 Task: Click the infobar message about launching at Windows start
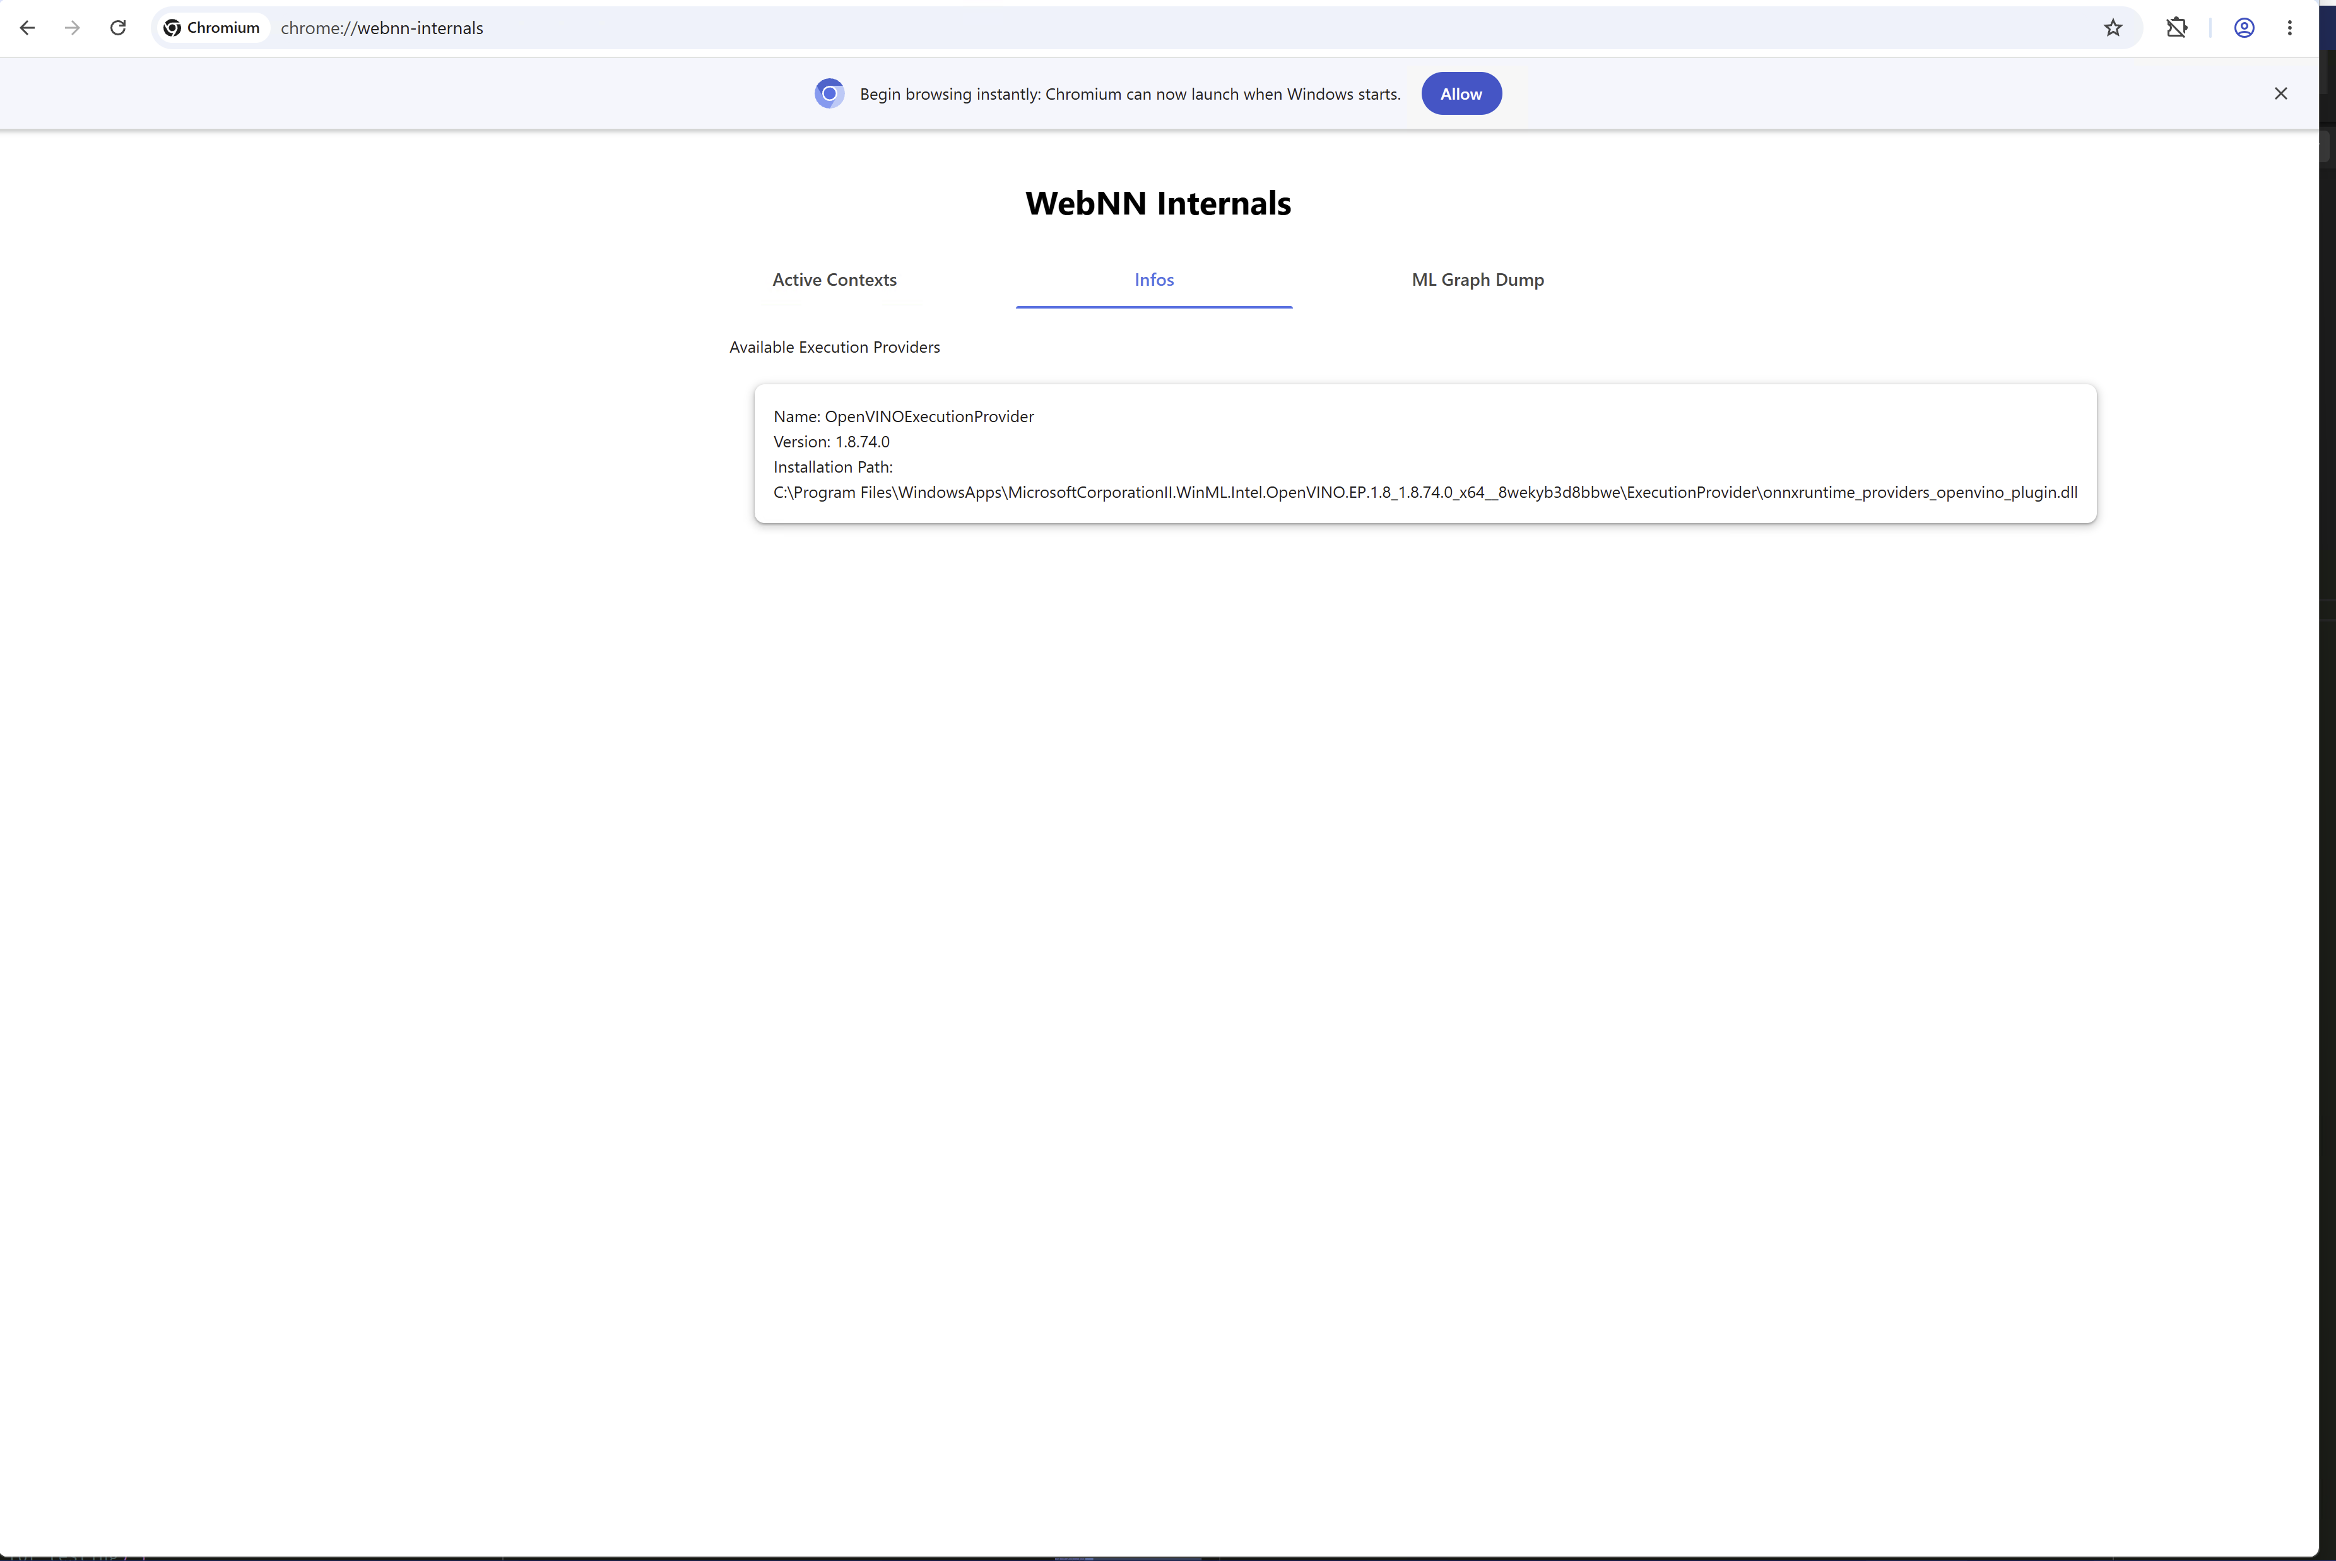click(1130, 93)
